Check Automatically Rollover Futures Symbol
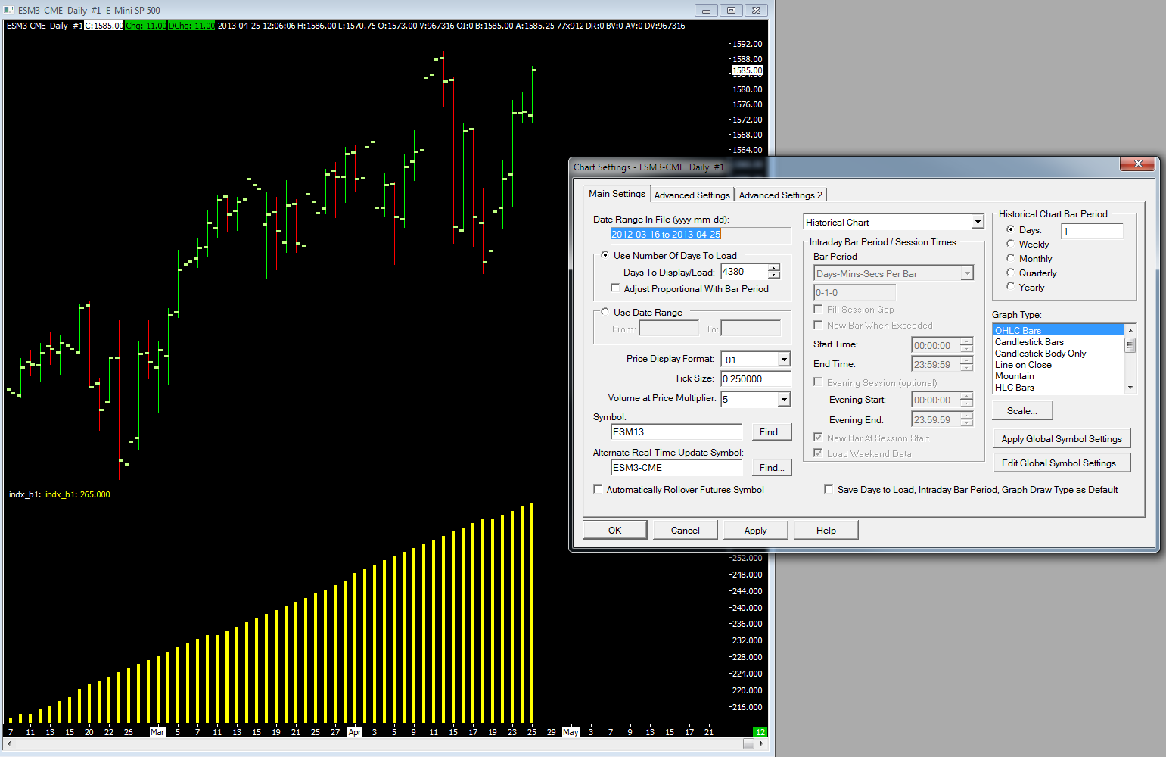1166x757 pixels. [598, 490]
